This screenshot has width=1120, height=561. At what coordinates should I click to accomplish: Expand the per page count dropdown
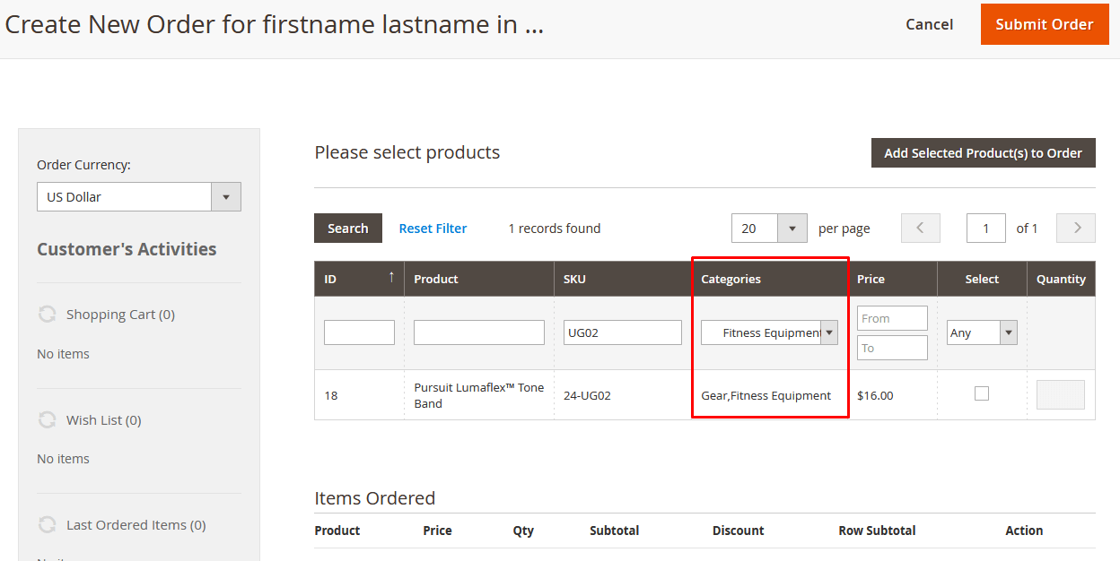point(792,229)
